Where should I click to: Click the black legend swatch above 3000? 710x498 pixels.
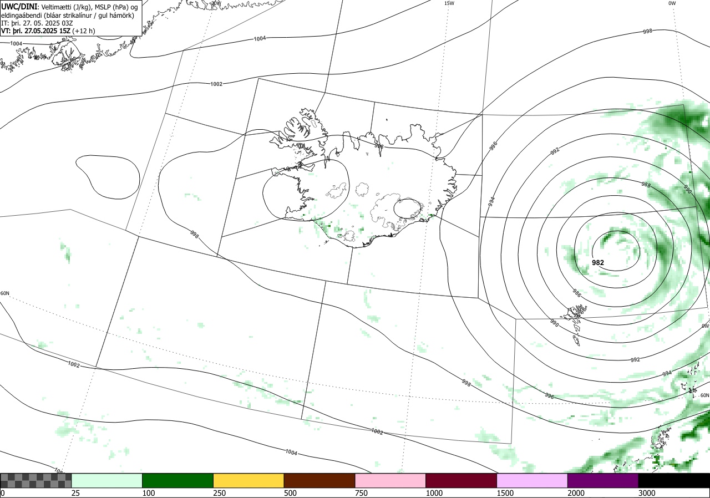674,480
